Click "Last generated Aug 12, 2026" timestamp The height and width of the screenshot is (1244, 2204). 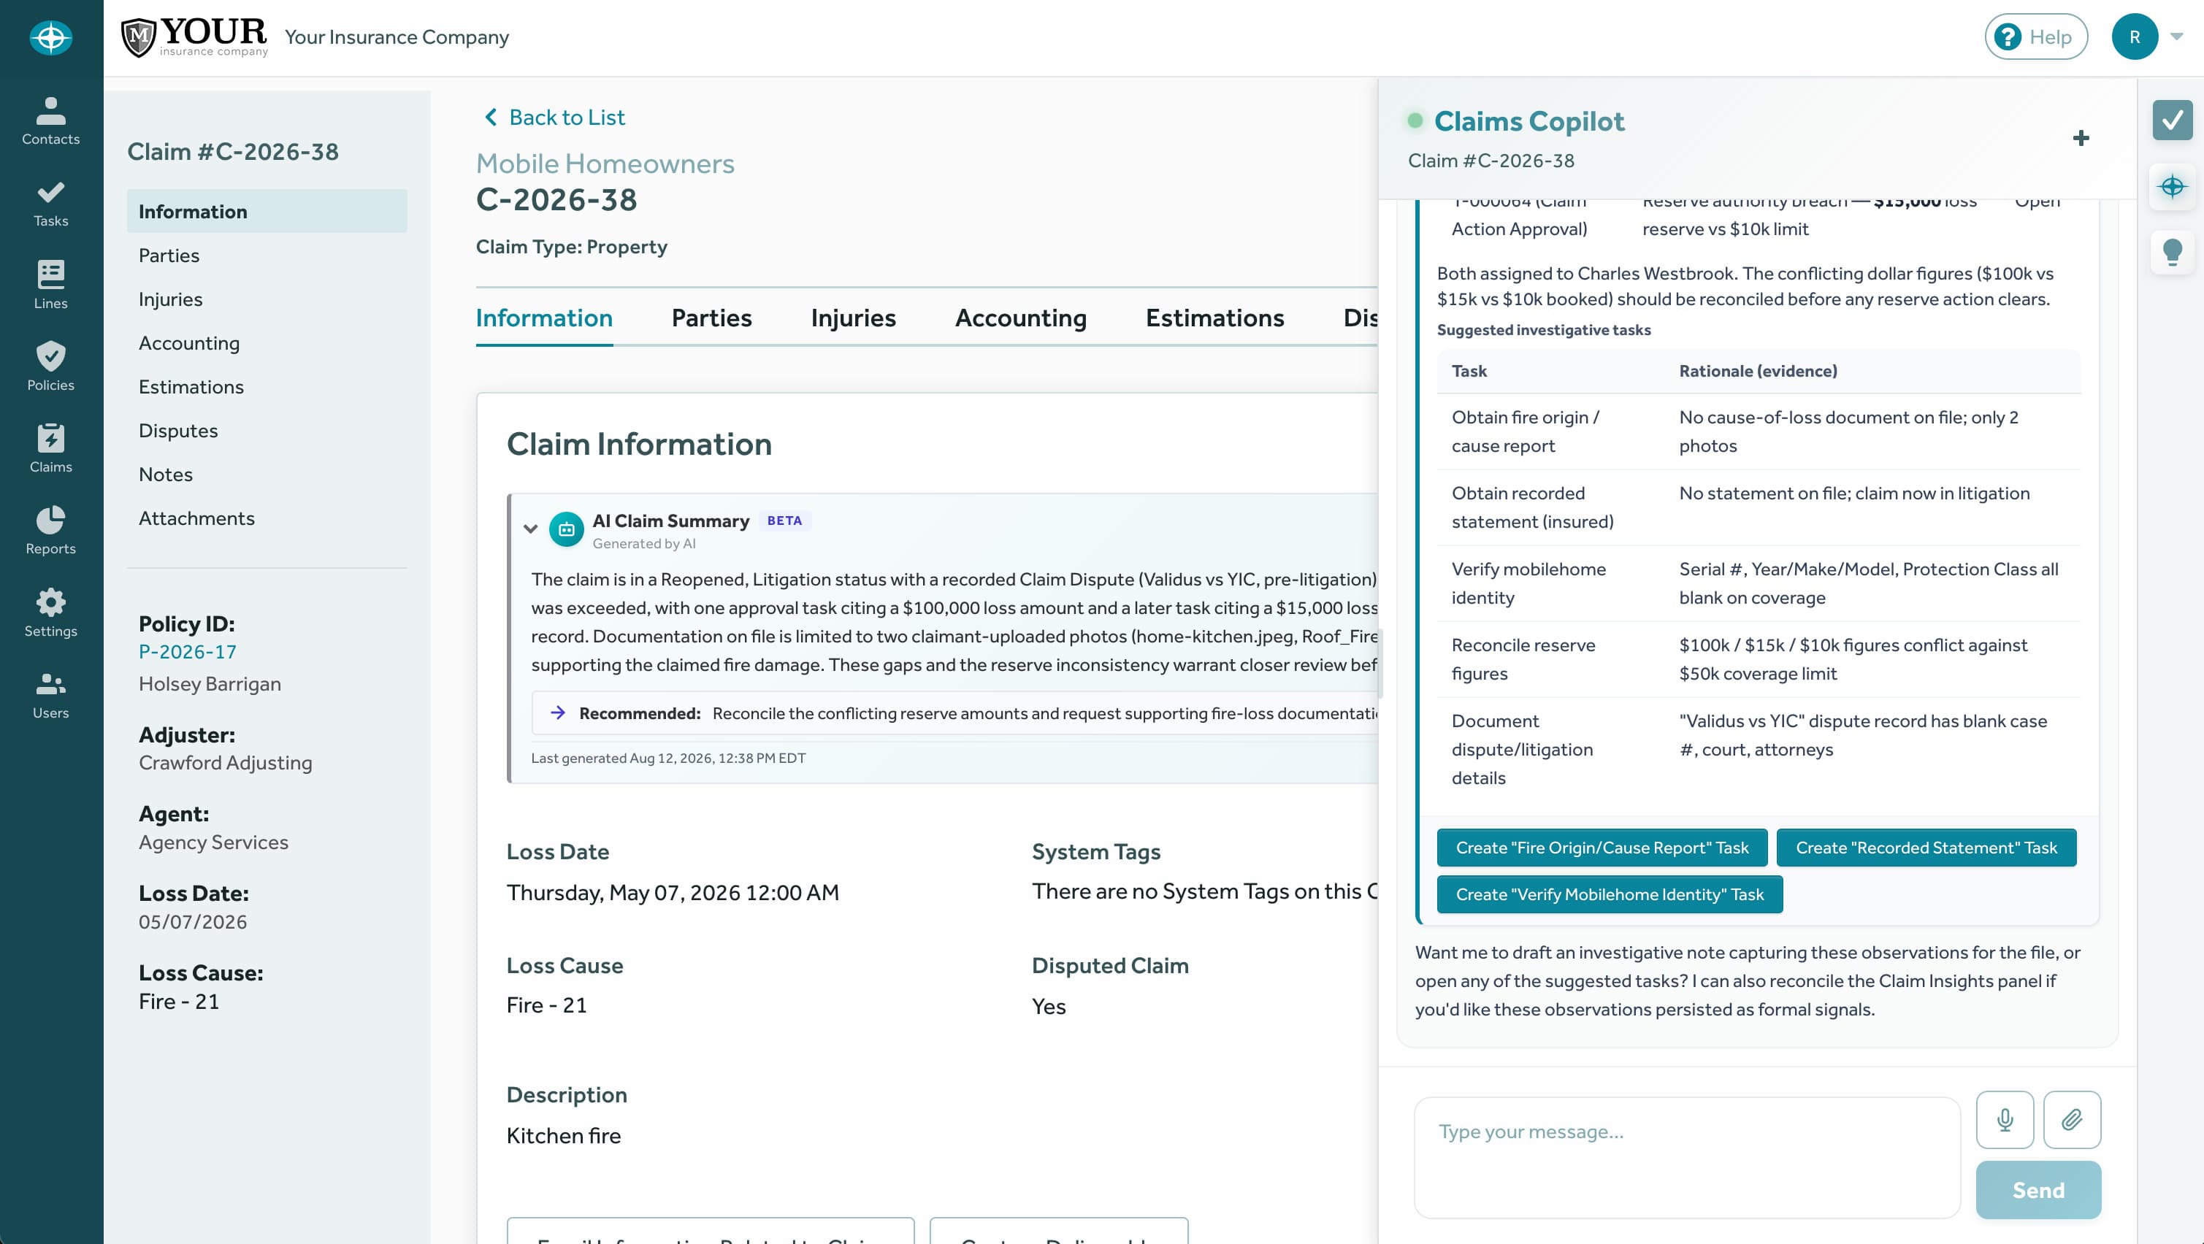click(667, 758)
